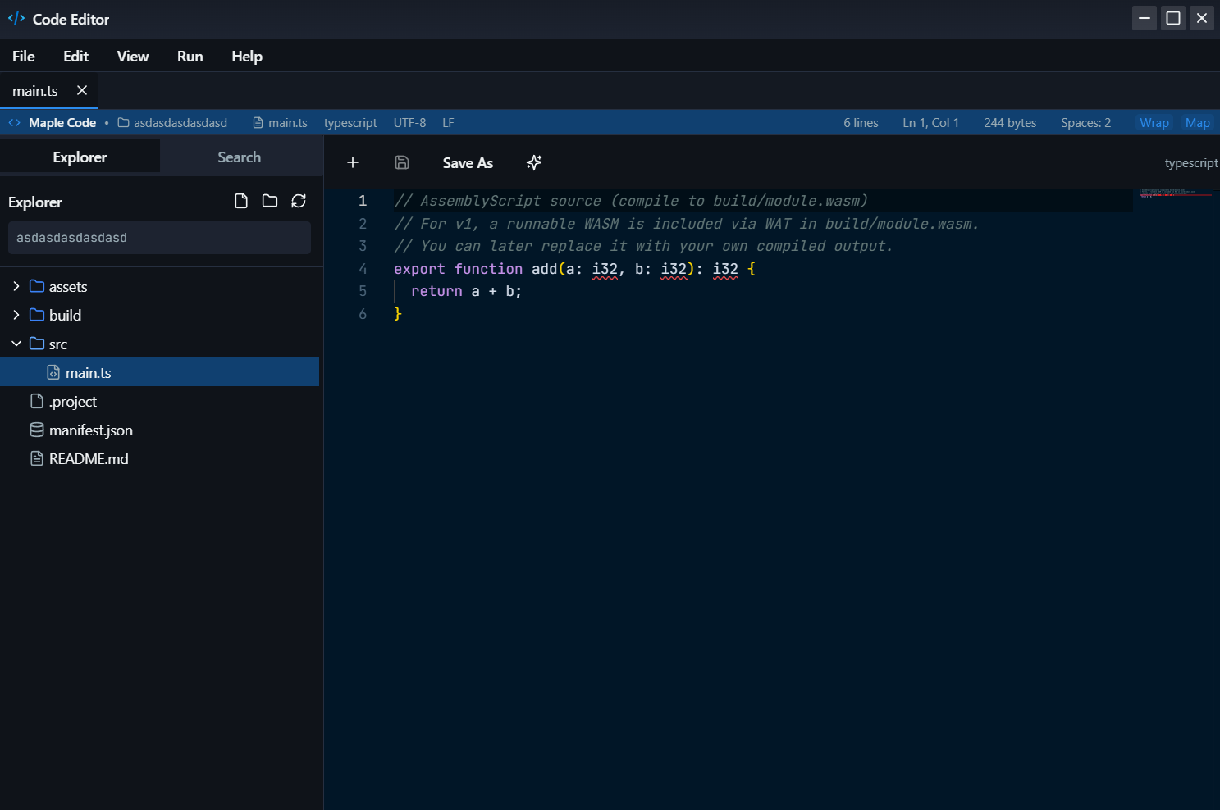Screen dimensions: 1220x810
Task: Click the closing brace on line 6
Action: [x=398, y=314]
